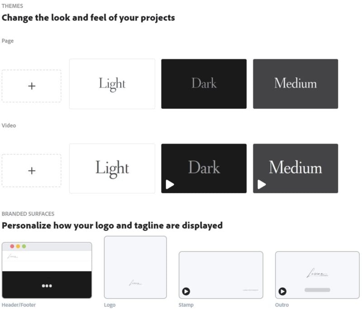Click plus icon to add Page theme

tap(32, 86)
